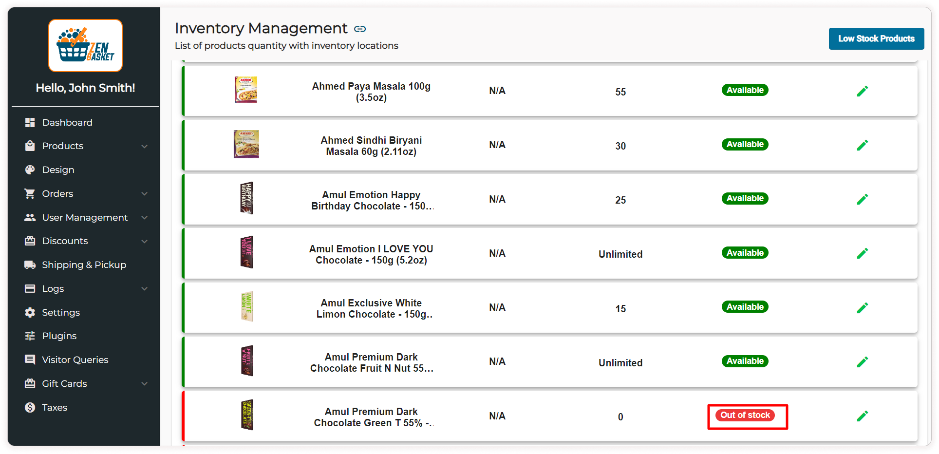Click N/A location for Amul White Limon

click(x=497, y=307)
